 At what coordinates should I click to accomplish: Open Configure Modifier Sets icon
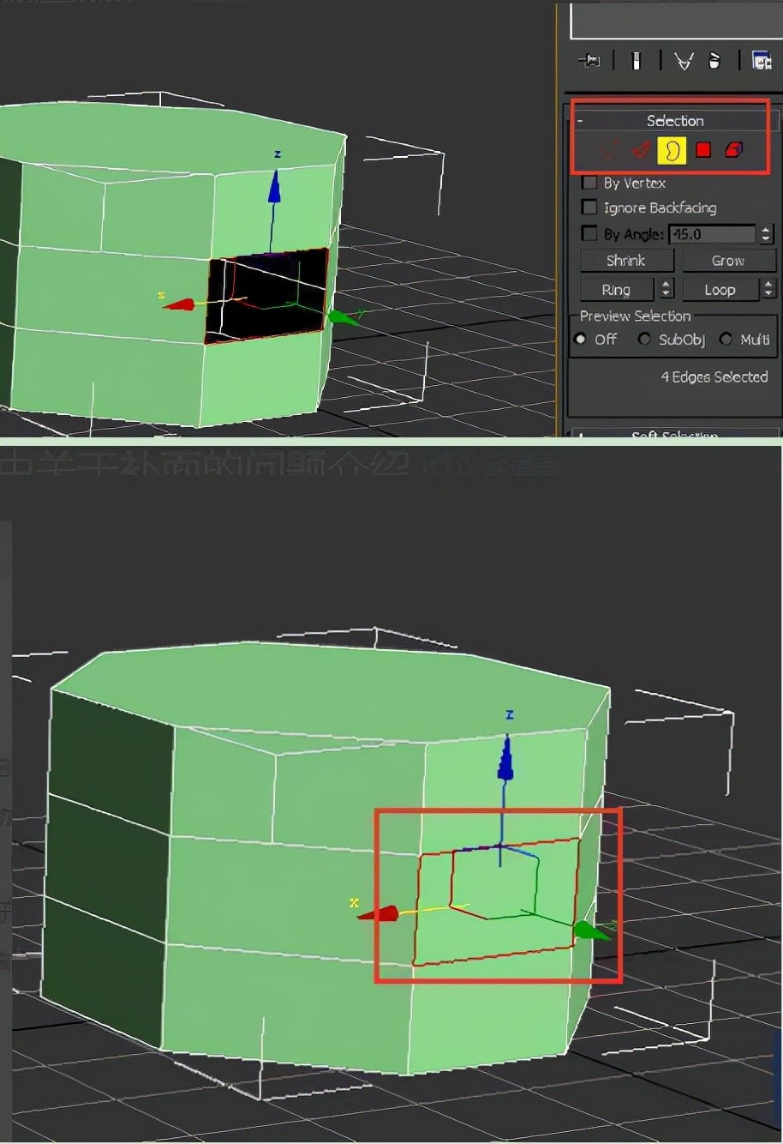pyautogui.click(x=761, y=61)
